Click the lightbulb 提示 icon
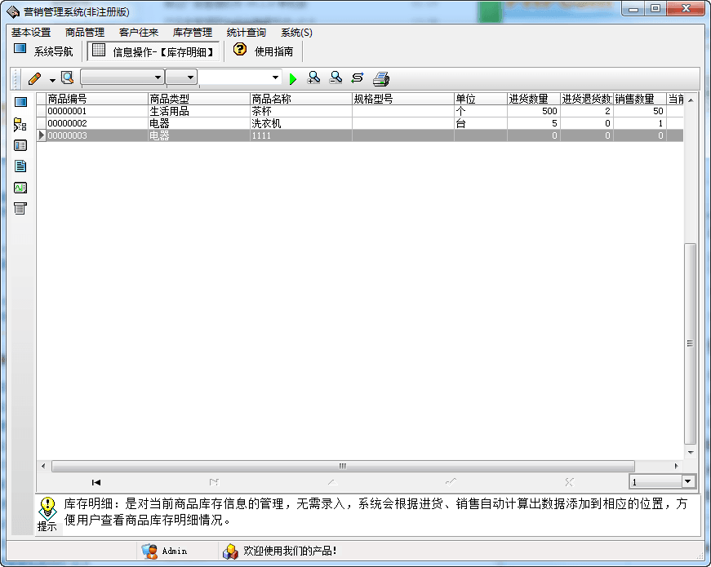711x567 pixels. click(47, 508)
